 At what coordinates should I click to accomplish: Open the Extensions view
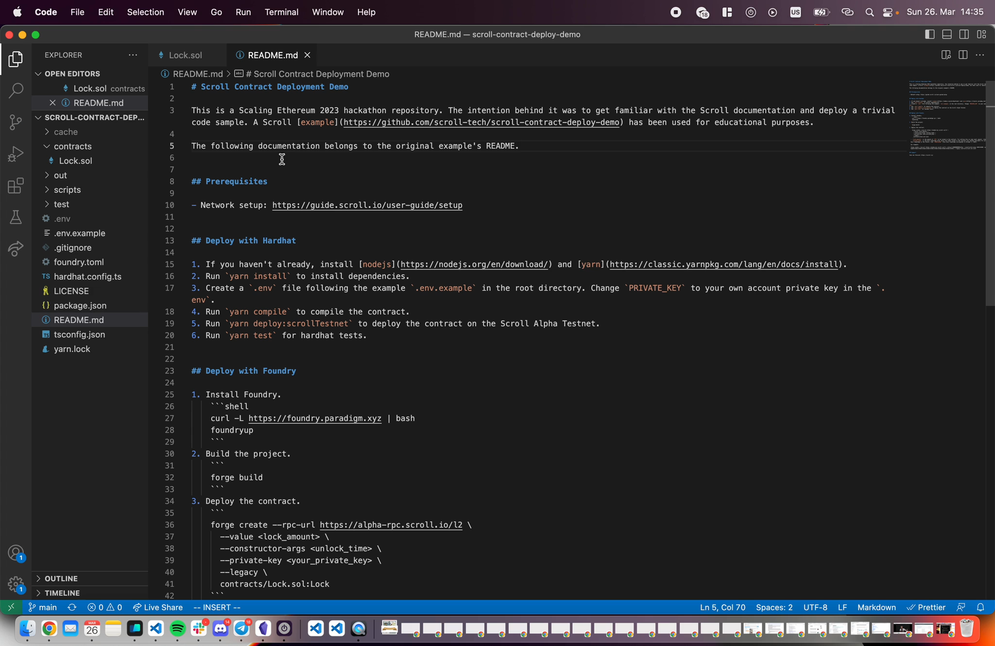(x=16, y=186)
